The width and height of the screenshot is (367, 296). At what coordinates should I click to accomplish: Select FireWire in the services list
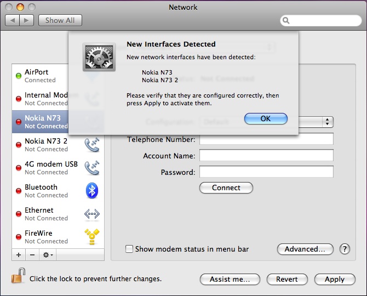pos(58,237)
